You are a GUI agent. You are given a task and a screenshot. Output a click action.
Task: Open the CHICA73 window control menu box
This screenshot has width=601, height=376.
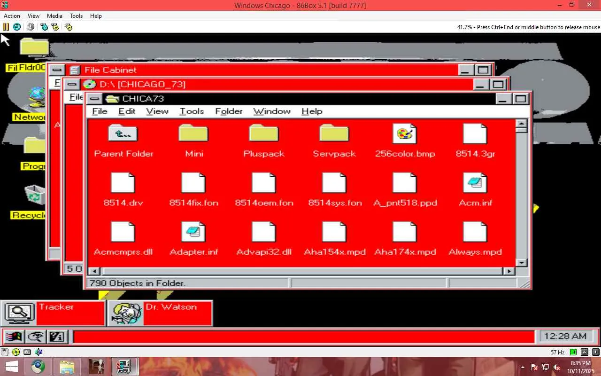(94, 99)
